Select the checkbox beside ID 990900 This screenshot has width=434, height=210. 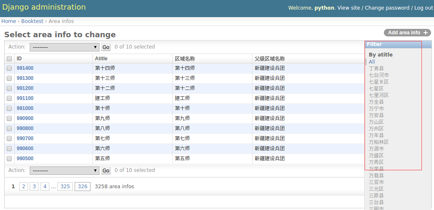(x=9, y=118)
